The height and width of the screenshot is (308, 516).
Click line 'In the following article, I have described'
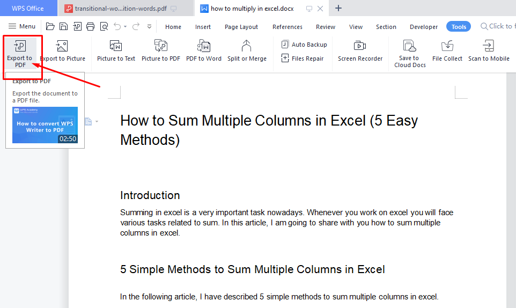[279, 297]
